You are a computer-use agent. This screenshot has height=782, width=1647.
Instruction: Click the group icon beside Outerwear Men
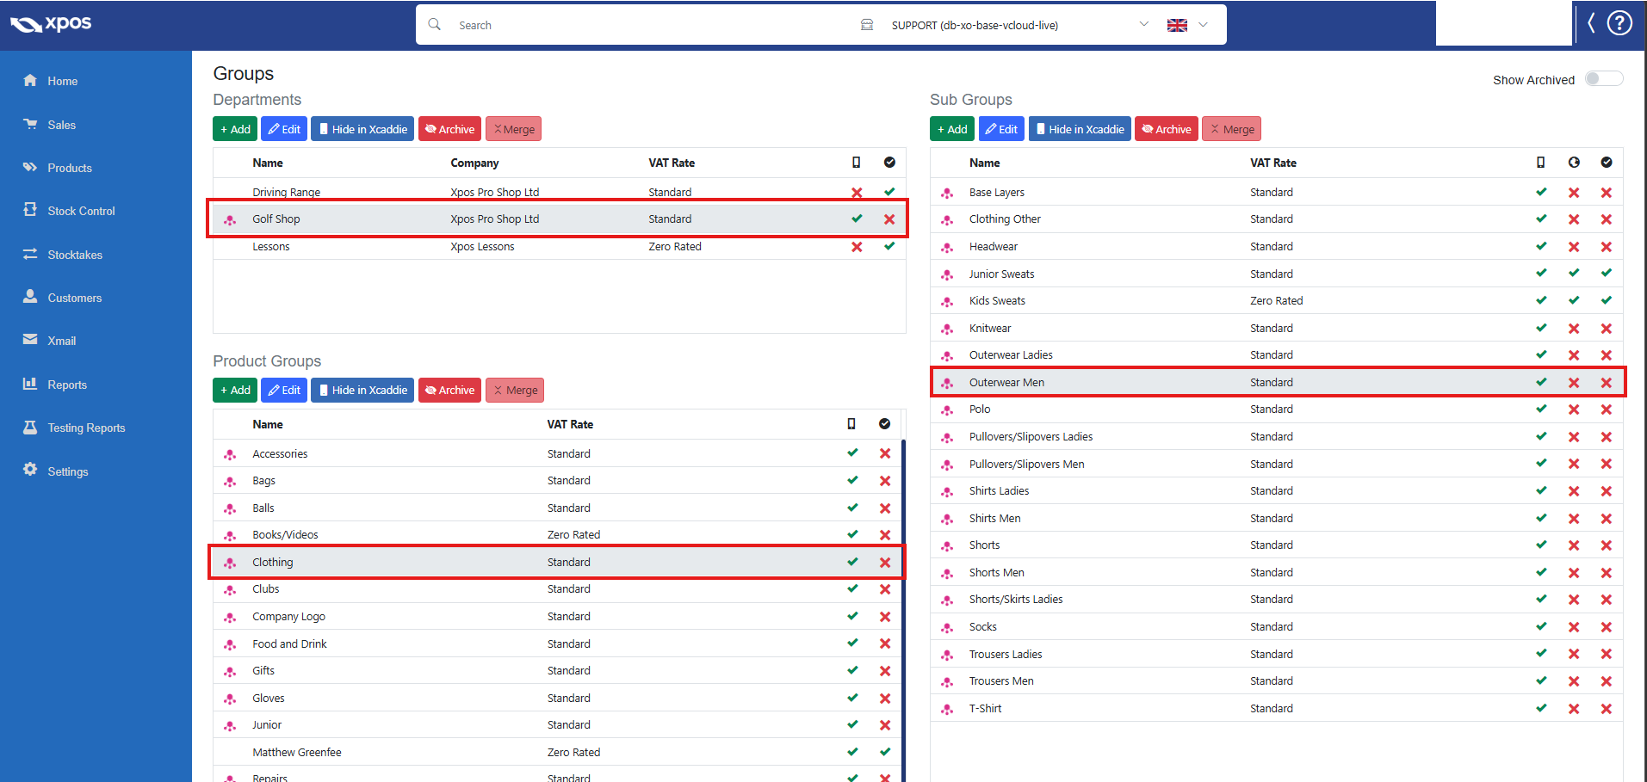point(947,383)
